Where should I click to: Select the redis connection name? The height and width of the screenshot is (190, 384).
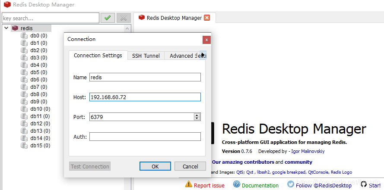[26, 28]
